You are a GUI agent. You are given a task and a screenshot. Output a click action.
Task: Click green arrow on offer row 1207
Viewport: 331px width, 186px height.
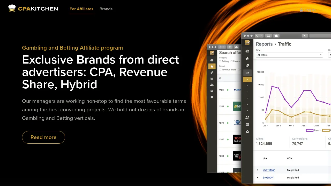[228, 139]
